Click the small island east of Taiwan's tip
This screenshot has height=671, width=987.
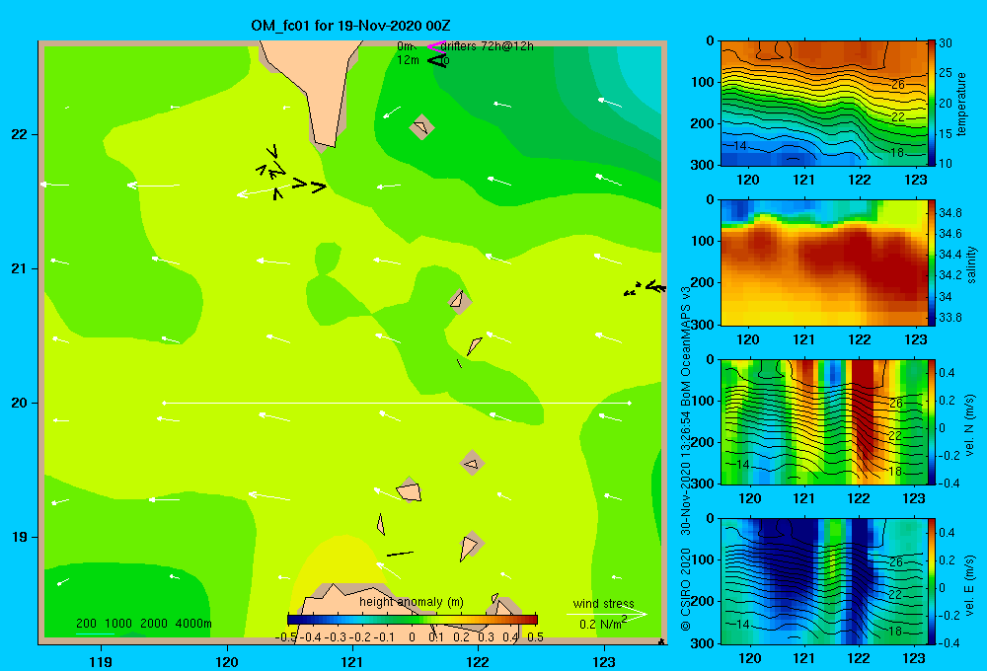[421, 127]
